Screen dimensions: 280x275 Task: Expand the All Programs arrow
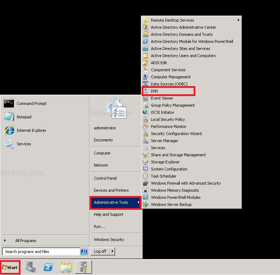coord(5,241)
